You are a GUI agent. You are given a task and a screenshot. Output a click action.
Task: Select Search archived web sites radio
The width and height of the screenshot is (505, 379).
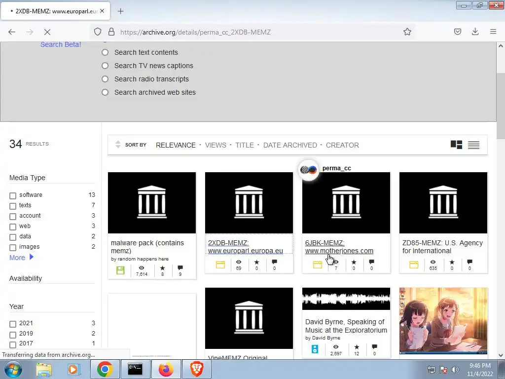pyautogui.click(x=105, y=92)
